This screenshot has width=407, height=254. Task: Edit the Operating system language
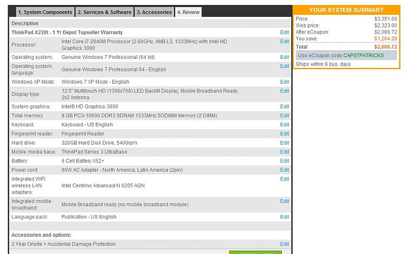tap(284, 66)
